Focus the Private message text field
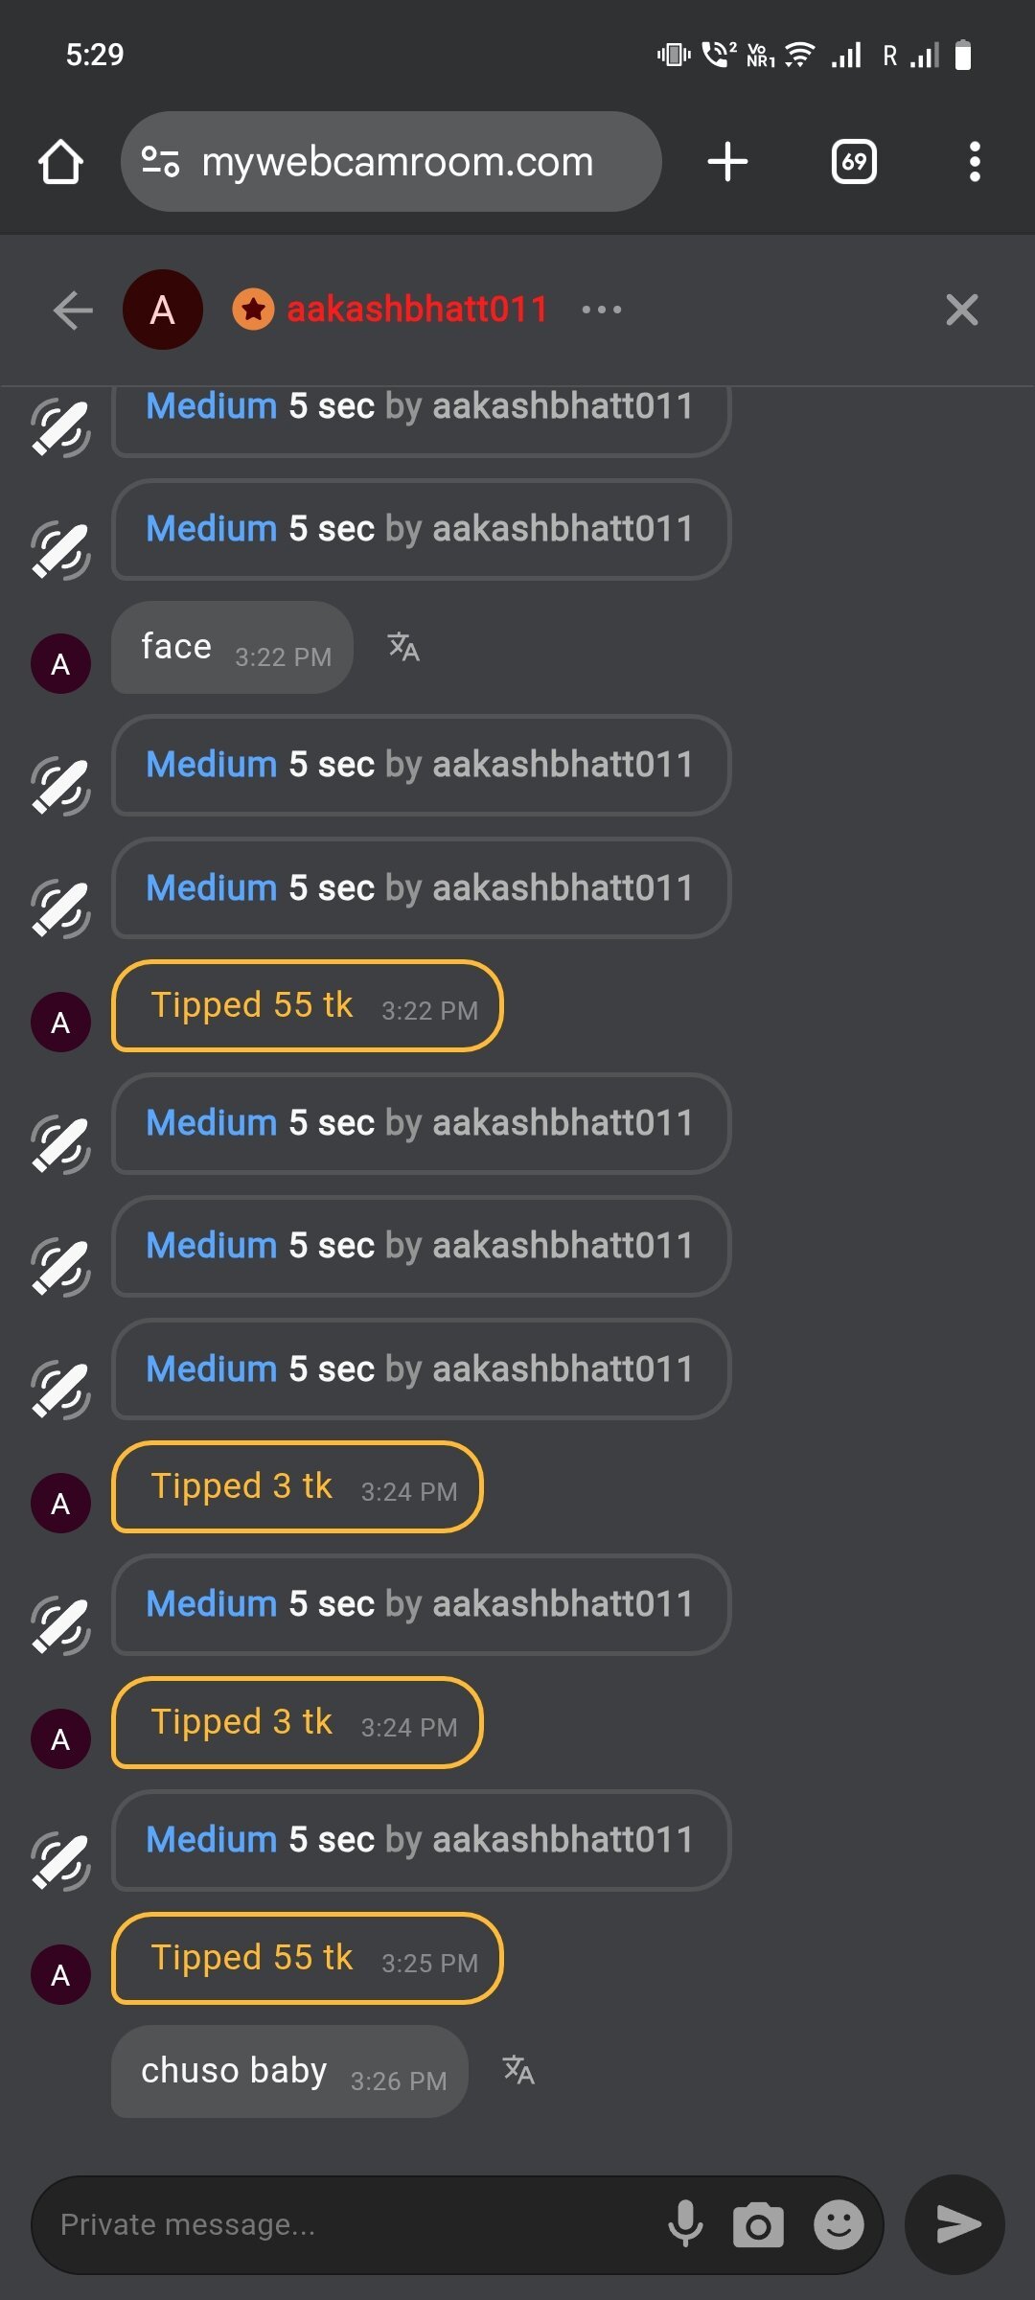 345,2225
